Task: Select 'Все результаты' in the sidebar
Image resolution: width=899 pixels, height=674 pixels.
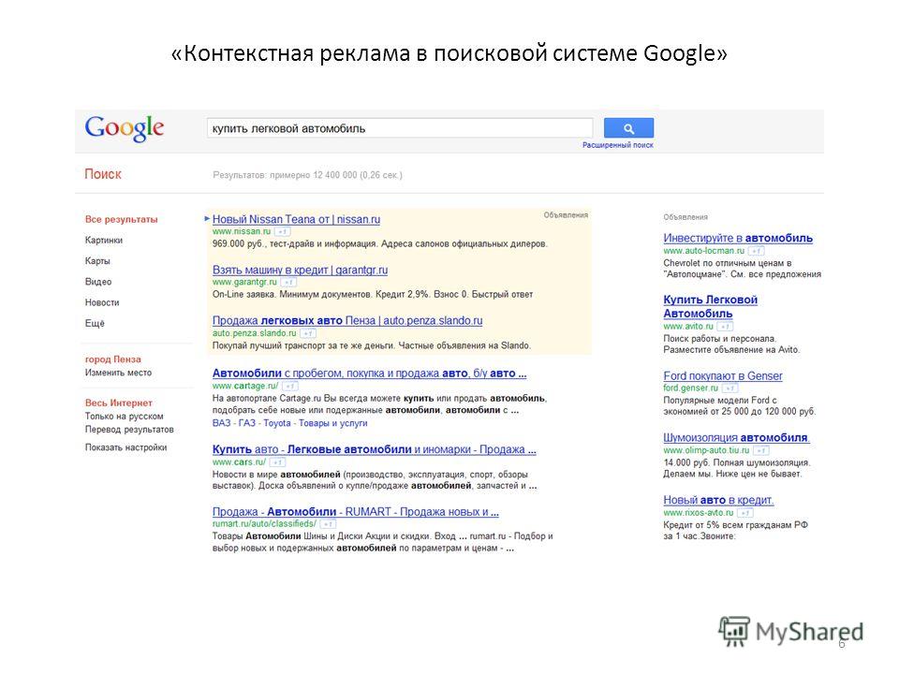Action: pos(122,219)
